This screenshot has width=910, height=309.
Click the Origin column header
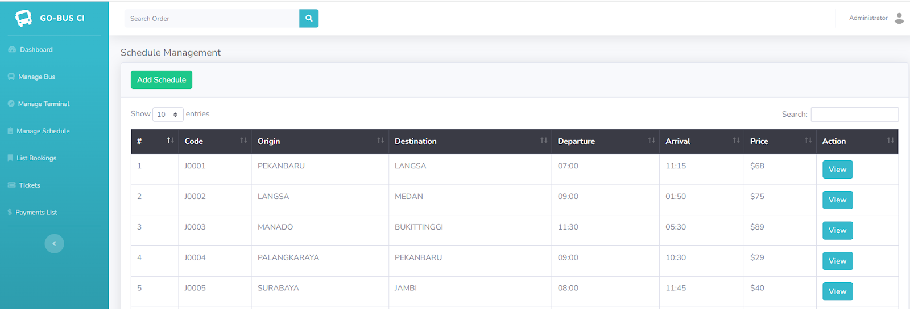pos(320,141)
